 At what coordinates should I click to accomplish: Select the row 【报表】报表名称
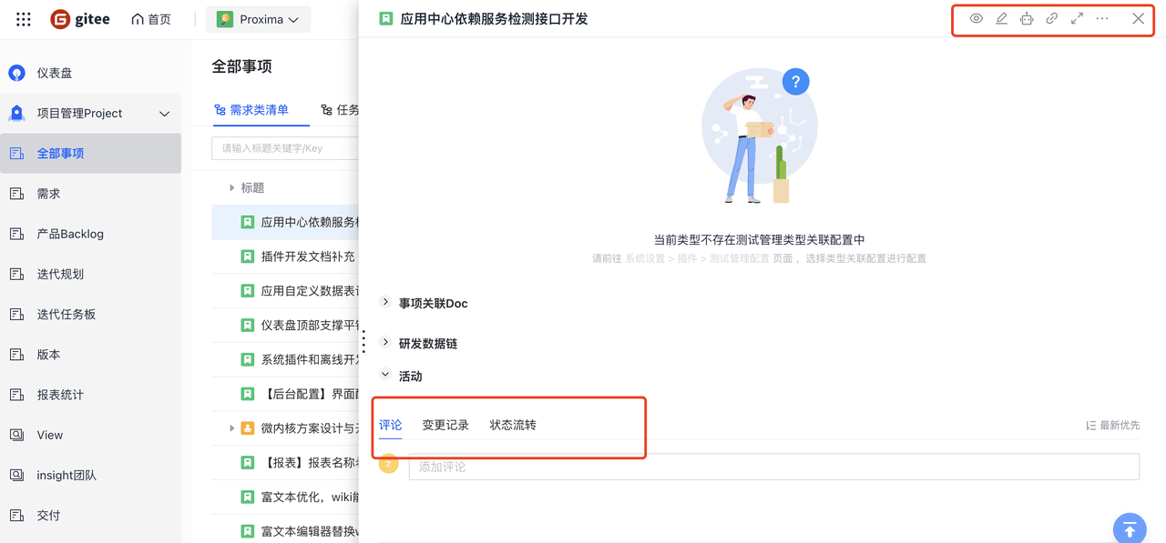[x=285, y=463]
